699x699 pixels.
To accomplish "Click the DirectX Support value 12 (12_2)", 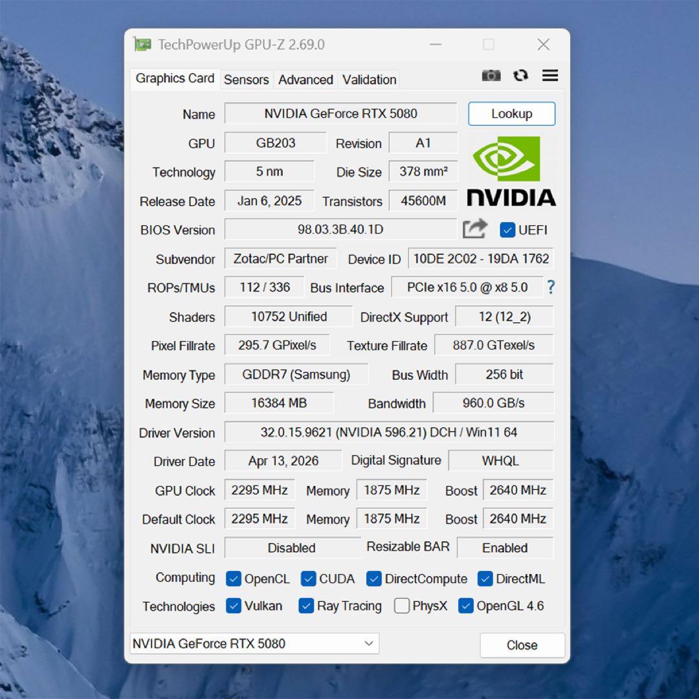I will point(504,316).
